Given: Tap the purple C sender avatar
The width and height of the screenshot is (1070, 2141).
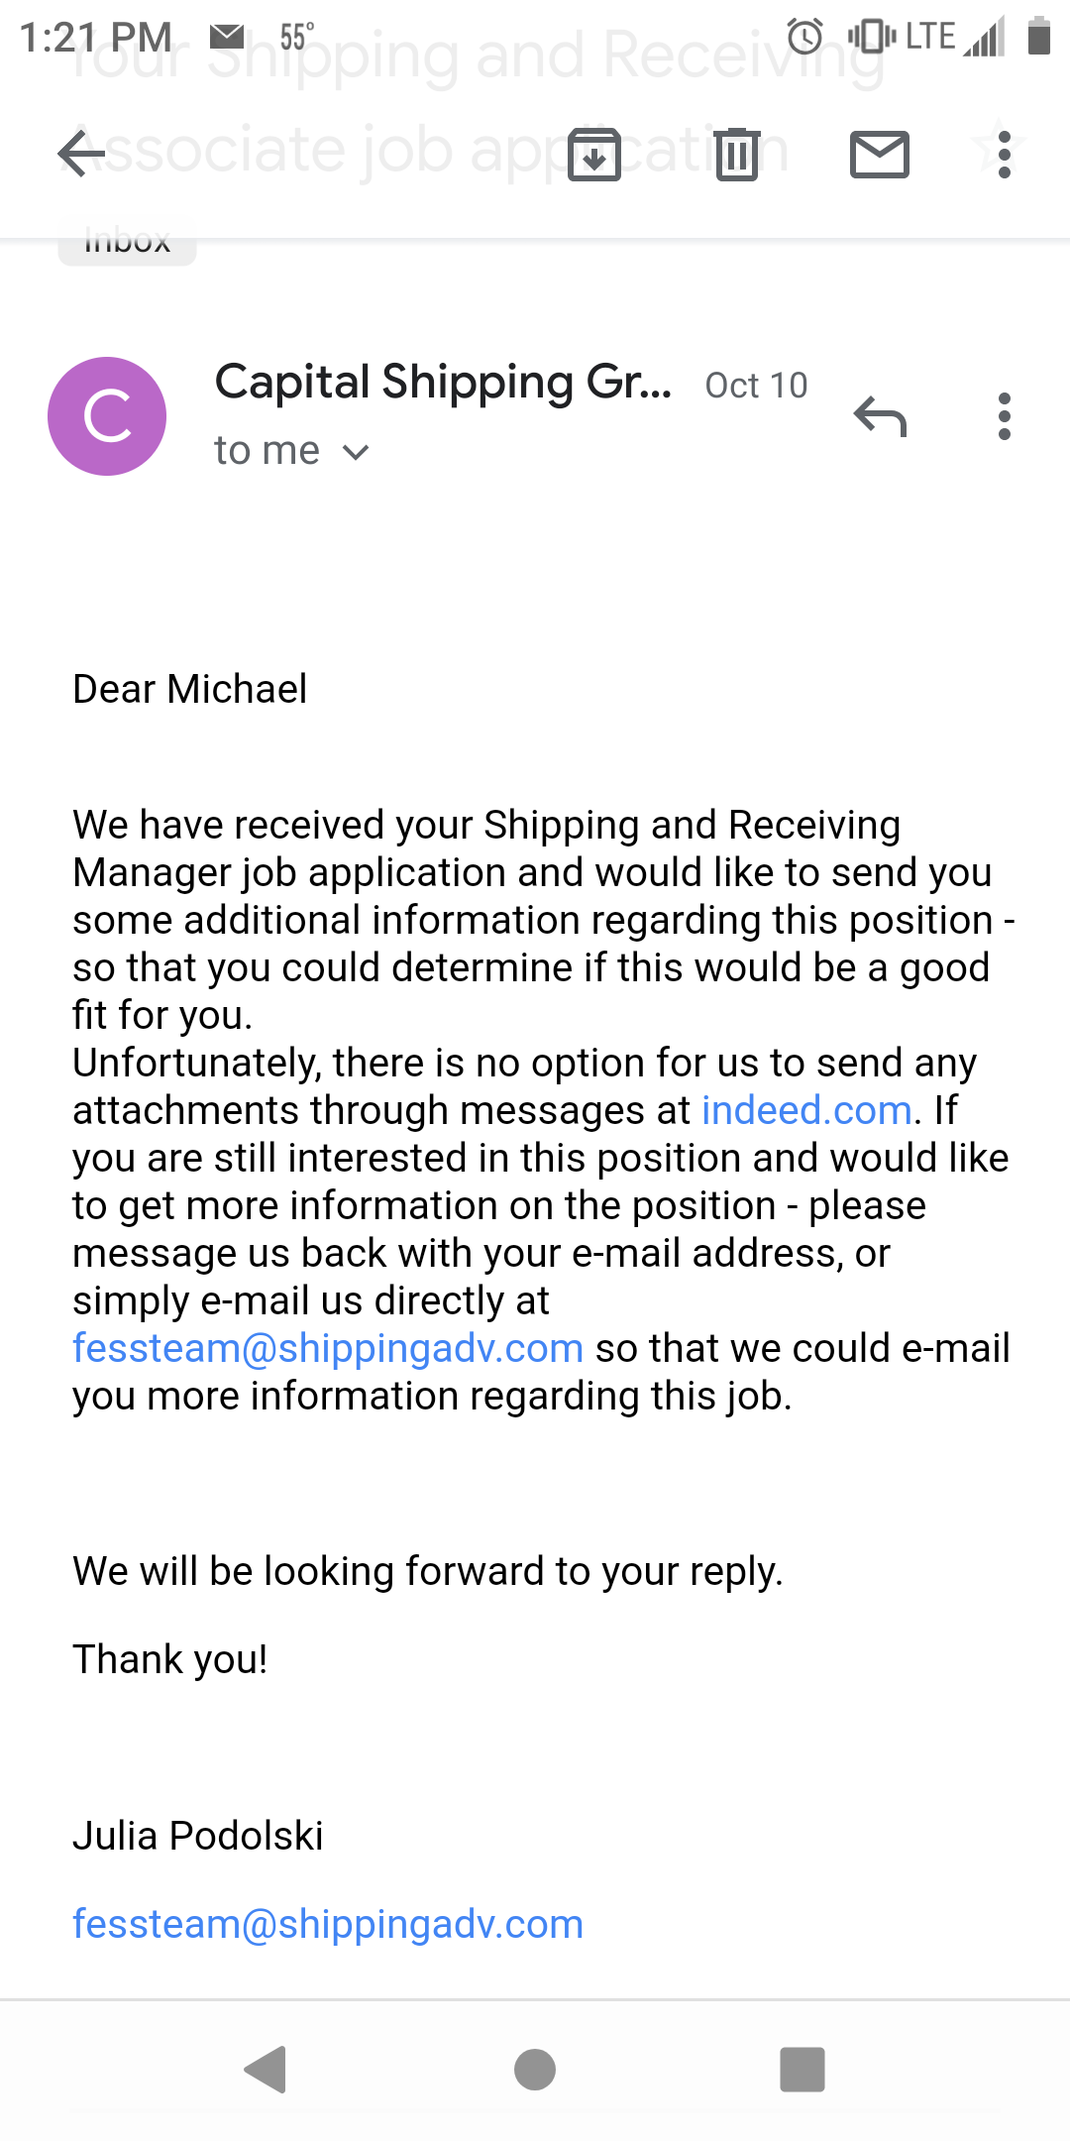Looking at the screenshot, I should [107, 416].
